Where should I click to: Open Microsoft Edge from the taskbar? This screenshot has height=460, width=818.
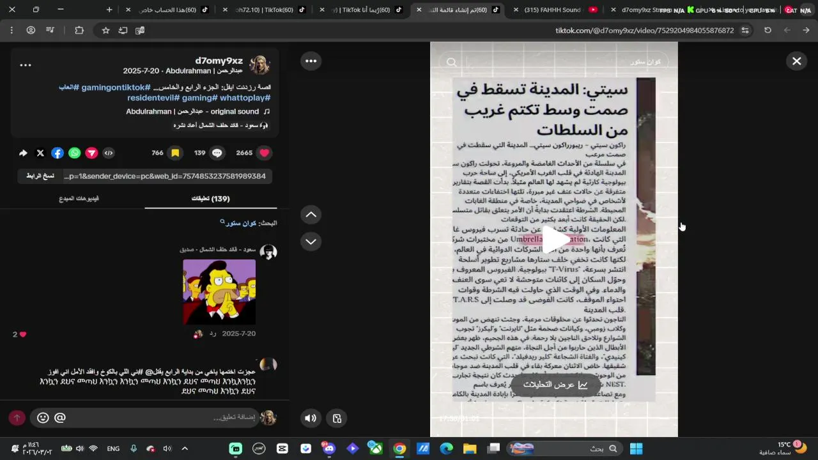pos(446,448)
